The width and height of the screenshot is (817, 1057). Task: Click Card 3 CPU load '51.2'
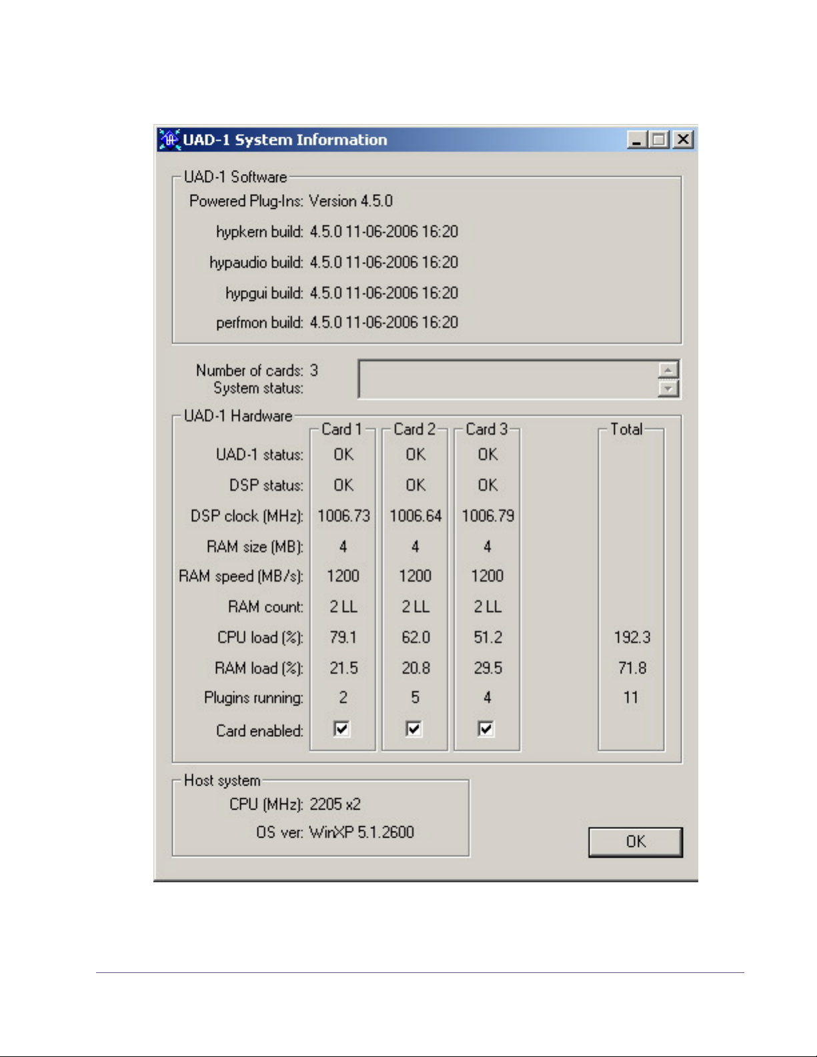[488, 637]
